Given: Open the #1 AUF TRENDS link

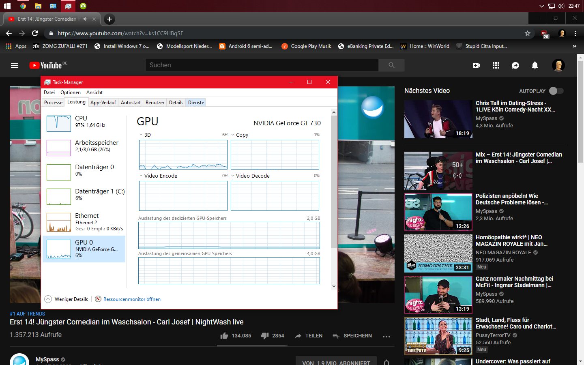Looking at the screenshot, I should pyautogui.click(x=28, y=314).
